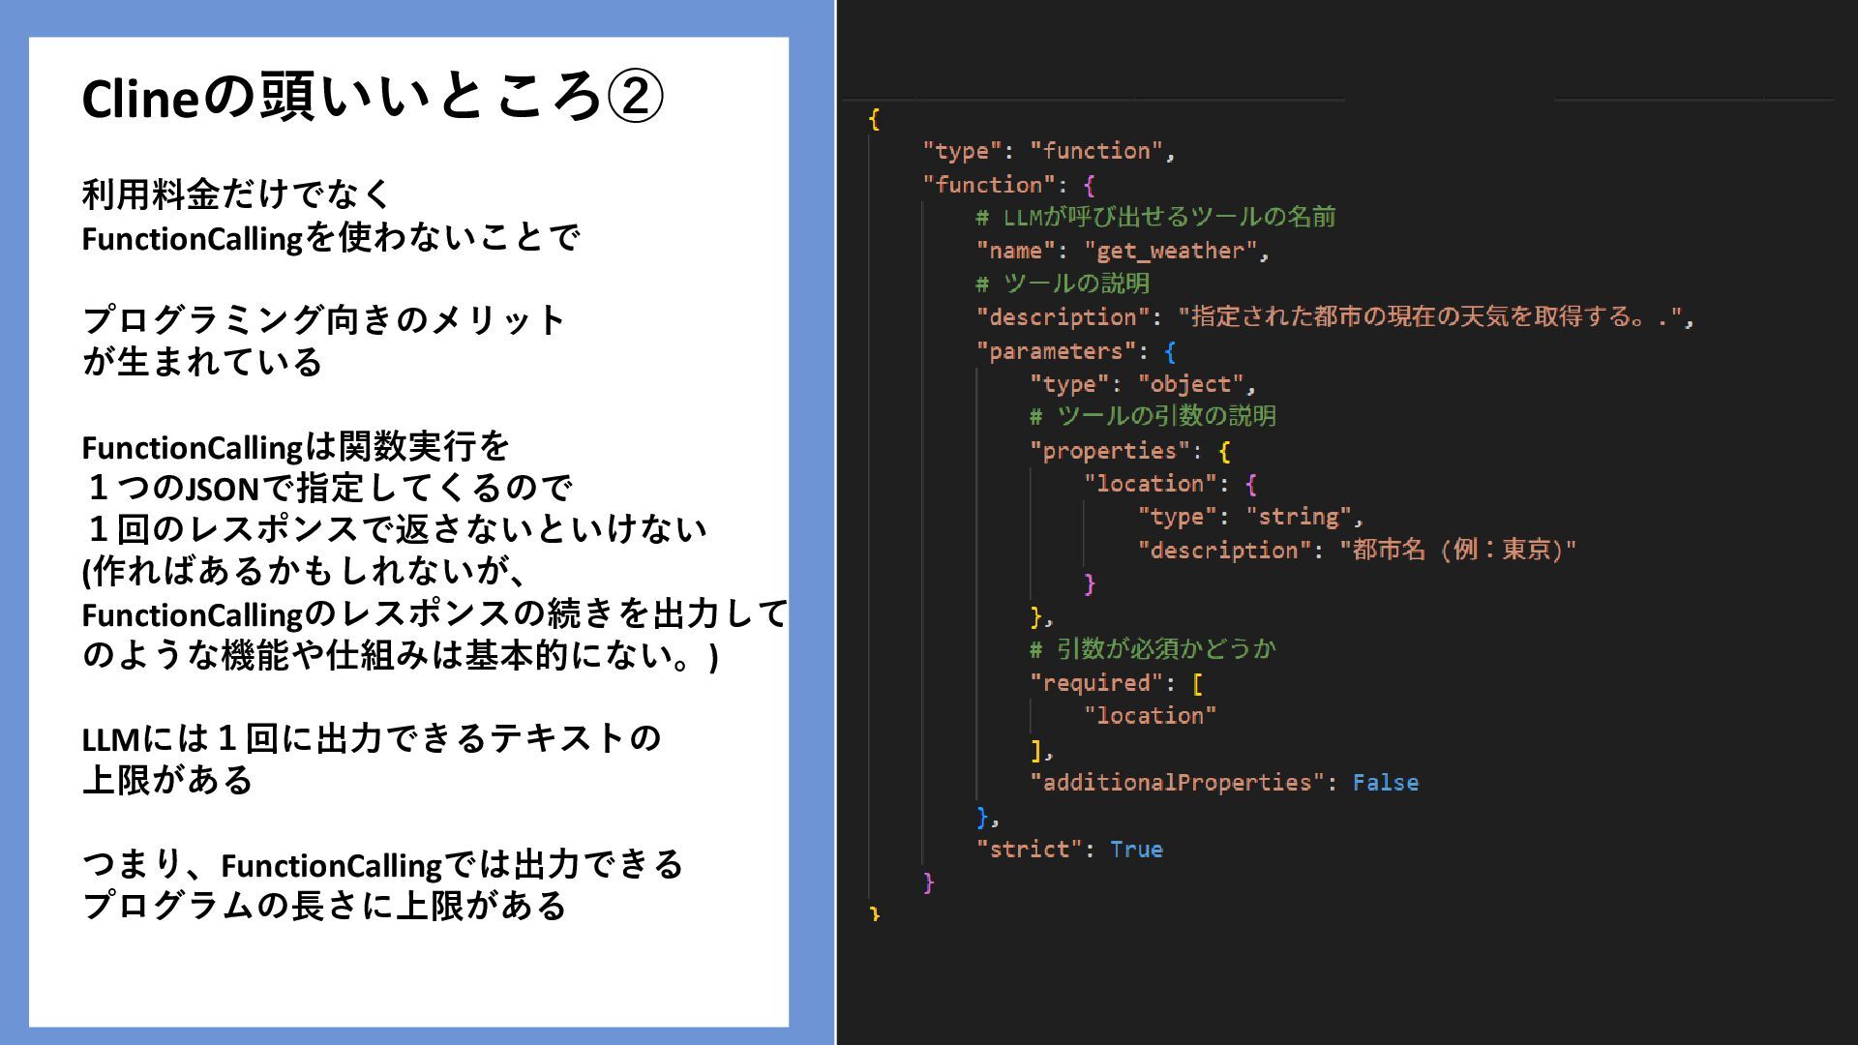Click the line '(作ればあるかもしれないが、'
Viewport: 1858px width, 1045px height.
(304, 571)
